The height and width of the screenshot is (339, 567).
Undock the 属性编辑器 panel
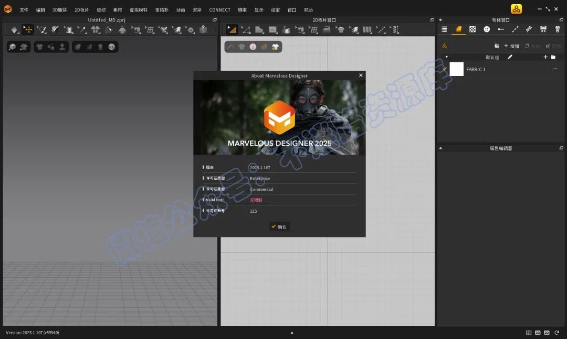561,148
